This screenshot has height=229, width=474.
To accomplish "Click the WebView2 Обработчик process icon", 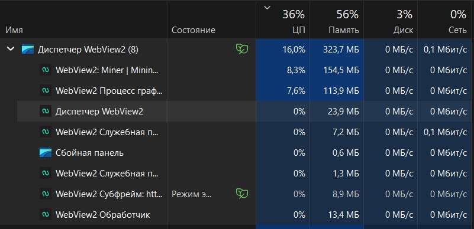I will coord(46,215).
